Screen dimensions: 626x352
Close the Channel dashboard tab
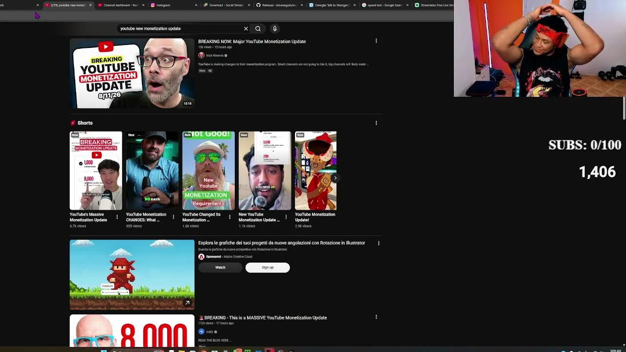click(x=143, y=5)
